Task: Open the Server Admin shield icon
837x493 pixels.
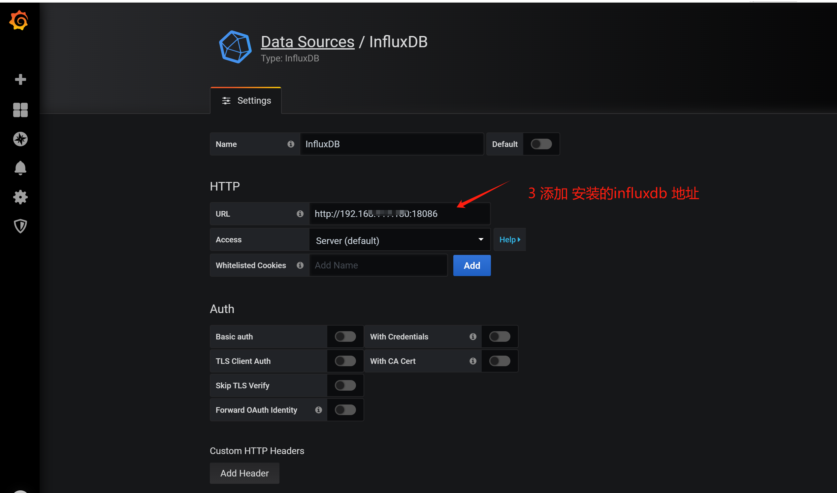Action: click(20, 226)
